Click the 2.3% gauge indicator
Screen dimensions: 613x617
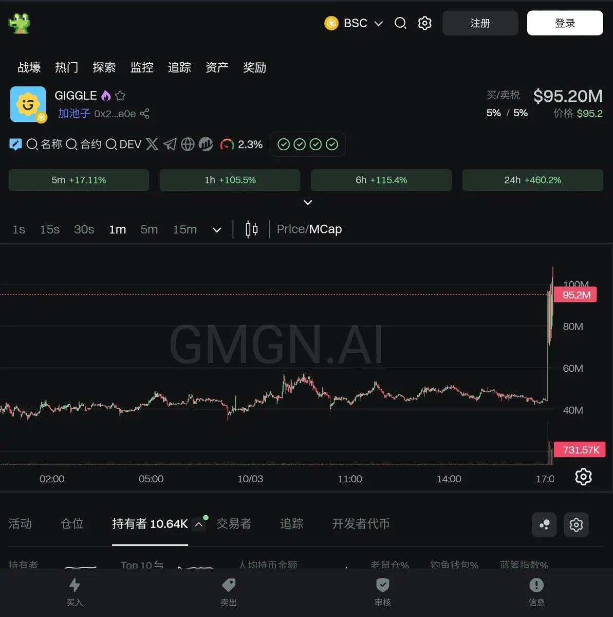point(242,144)
